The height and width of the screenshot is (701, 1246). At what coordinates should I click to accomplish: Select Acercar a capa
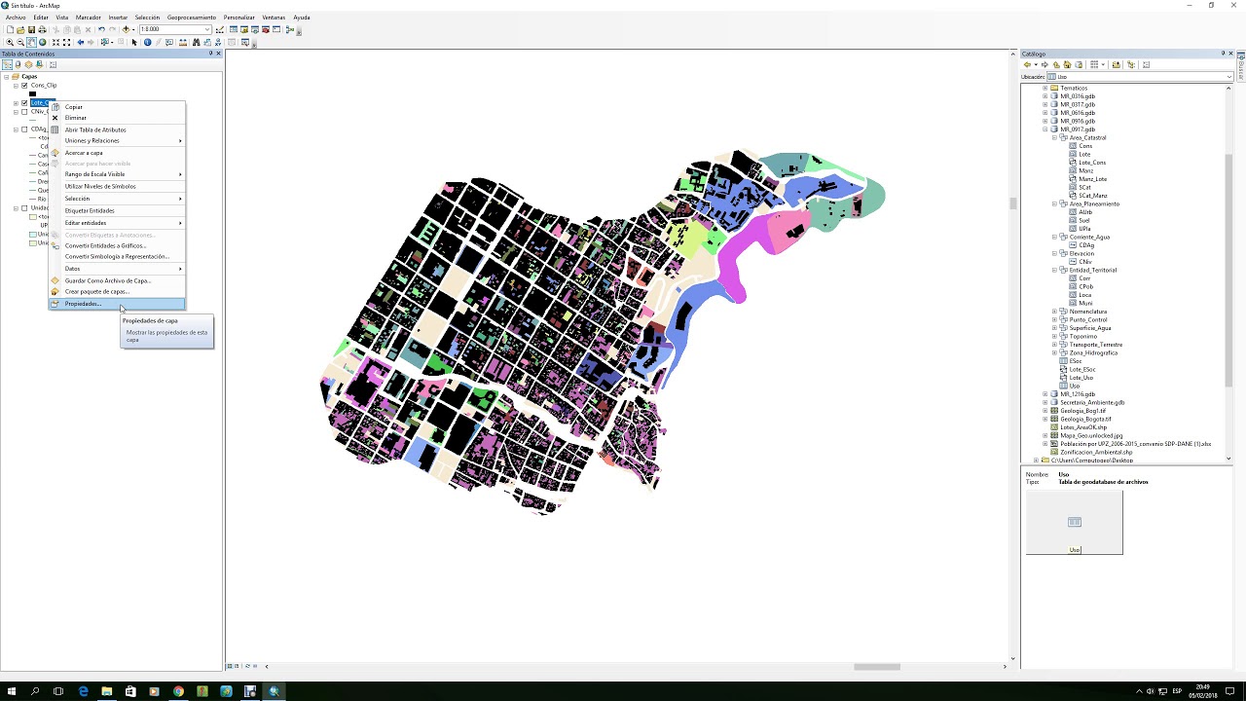(84, 153)
